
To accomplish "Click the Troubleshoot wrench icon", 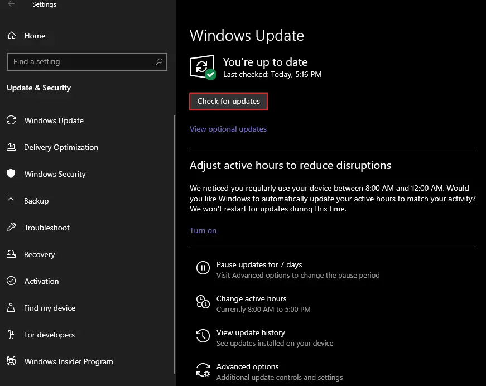I will tap(11, 227).
